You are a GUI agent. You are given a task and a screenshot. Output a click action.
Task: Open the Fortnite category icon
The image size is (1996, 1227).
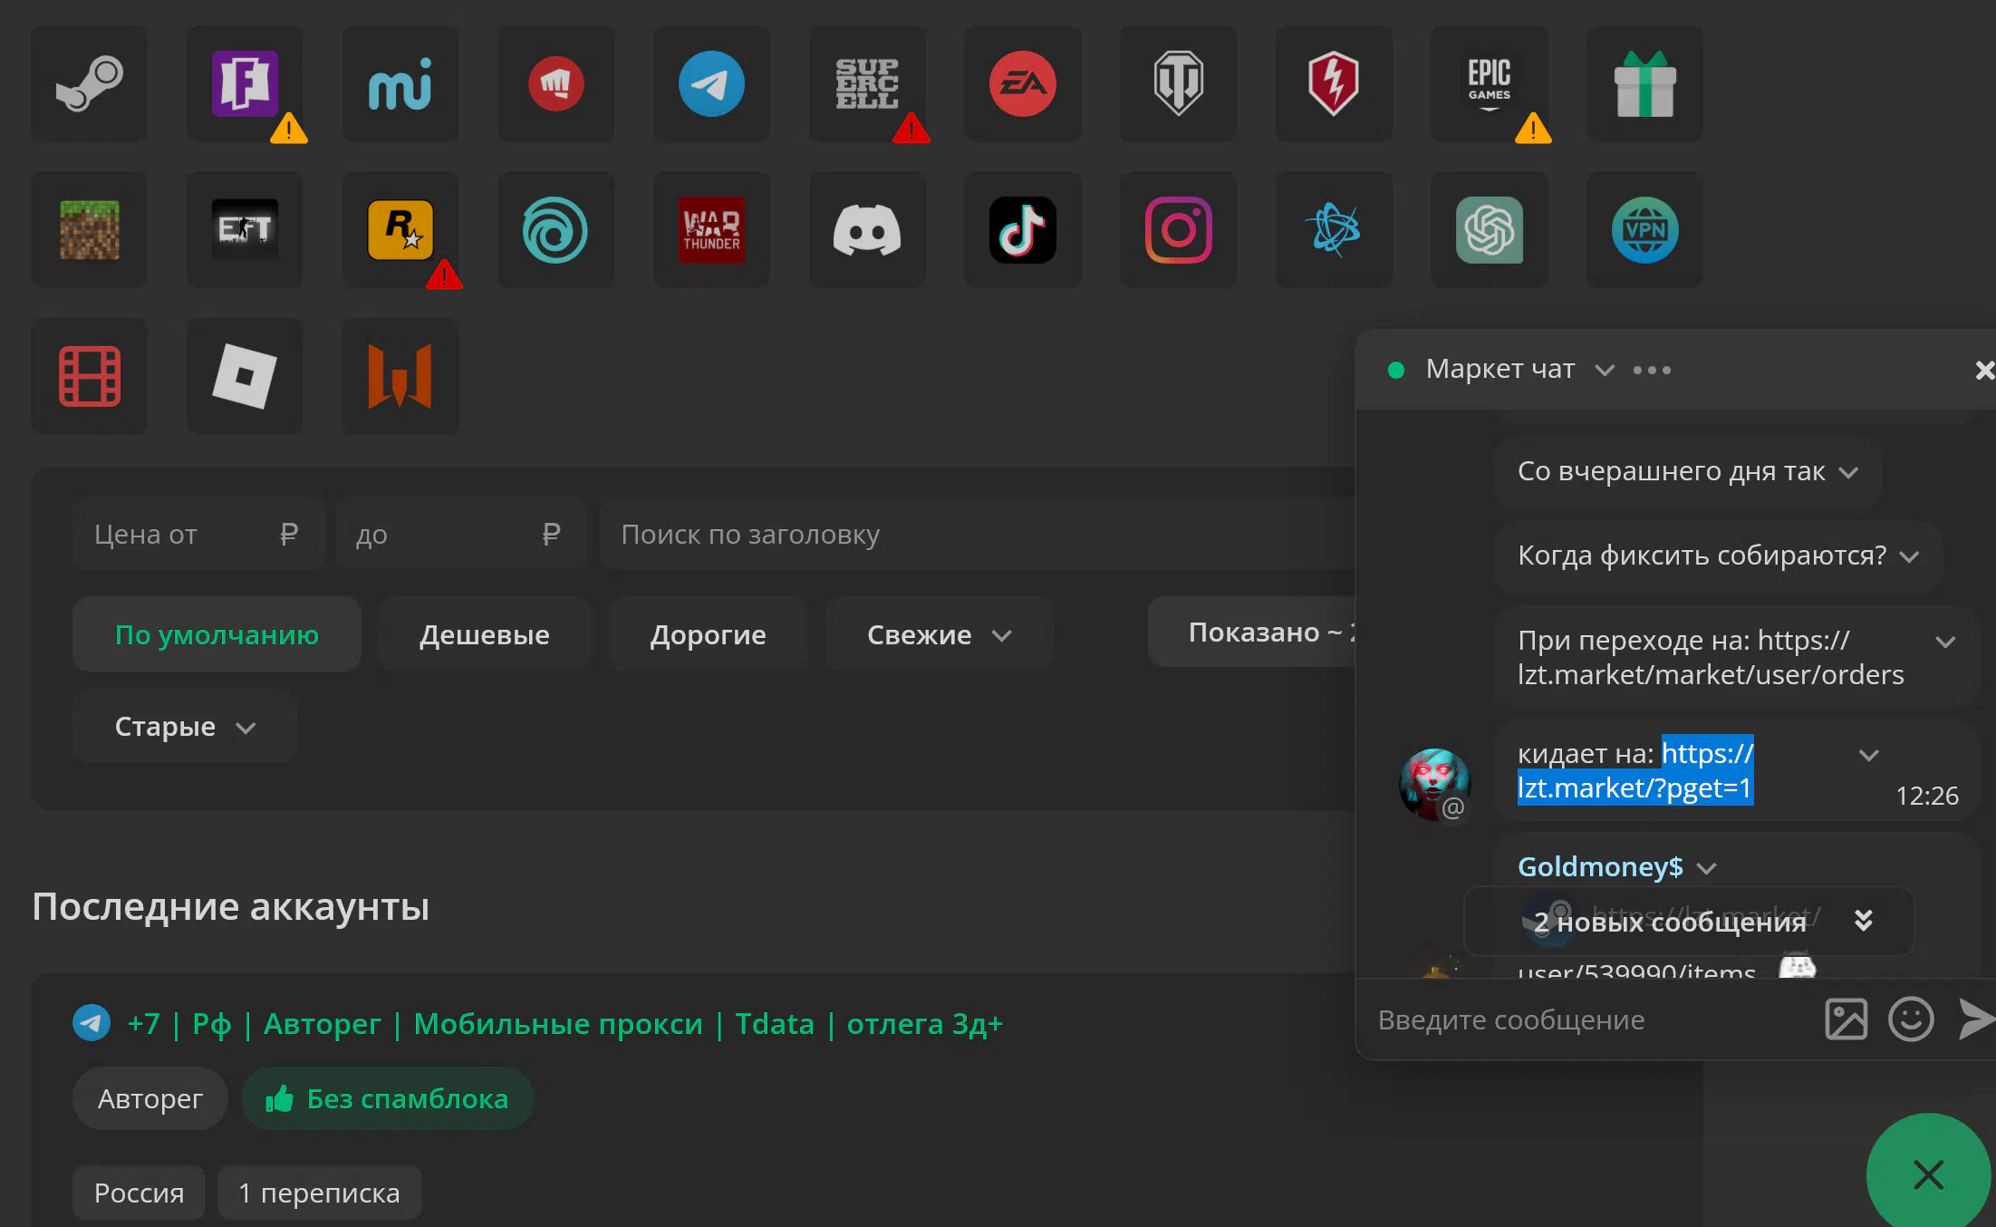(245, 83)
